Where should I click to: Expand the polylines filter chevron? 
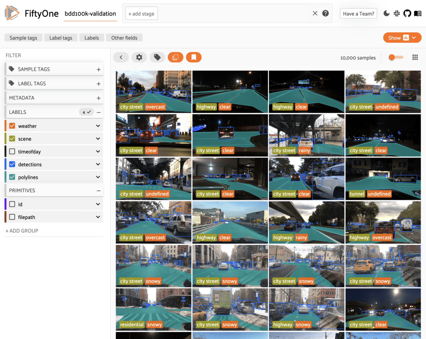(98, 177)
